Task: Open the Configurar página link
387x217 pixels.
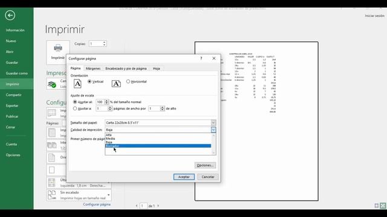Action: click(x=97, y=204)
